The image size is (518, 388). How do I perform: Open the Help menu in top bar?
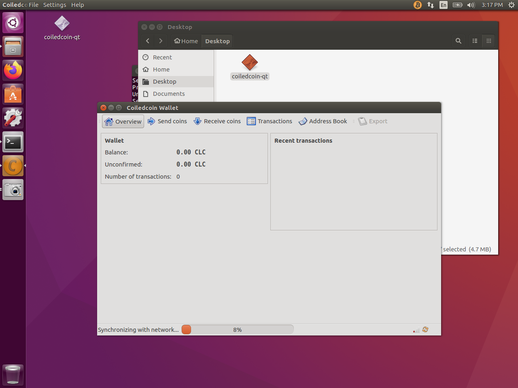78,5
